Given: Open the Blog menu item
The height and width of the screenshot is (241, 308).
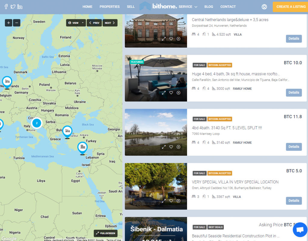Looking at the screenshot, I should tap(209, 7).
